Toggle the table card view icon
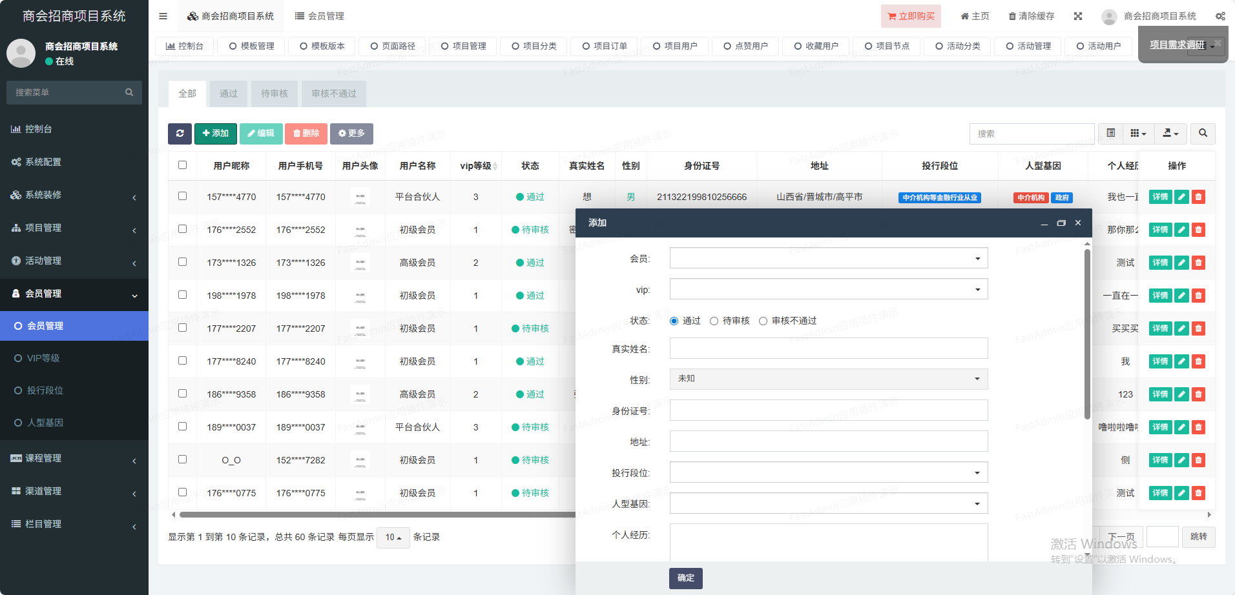1235x595 pixels. point(1111,134)
